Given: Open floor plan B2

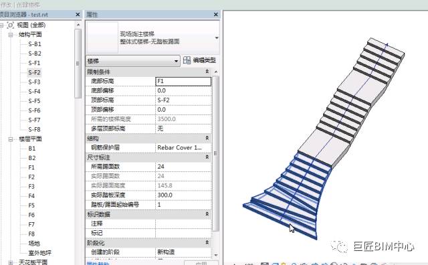Looking at the screenshot, I should (x=32, y=158).
